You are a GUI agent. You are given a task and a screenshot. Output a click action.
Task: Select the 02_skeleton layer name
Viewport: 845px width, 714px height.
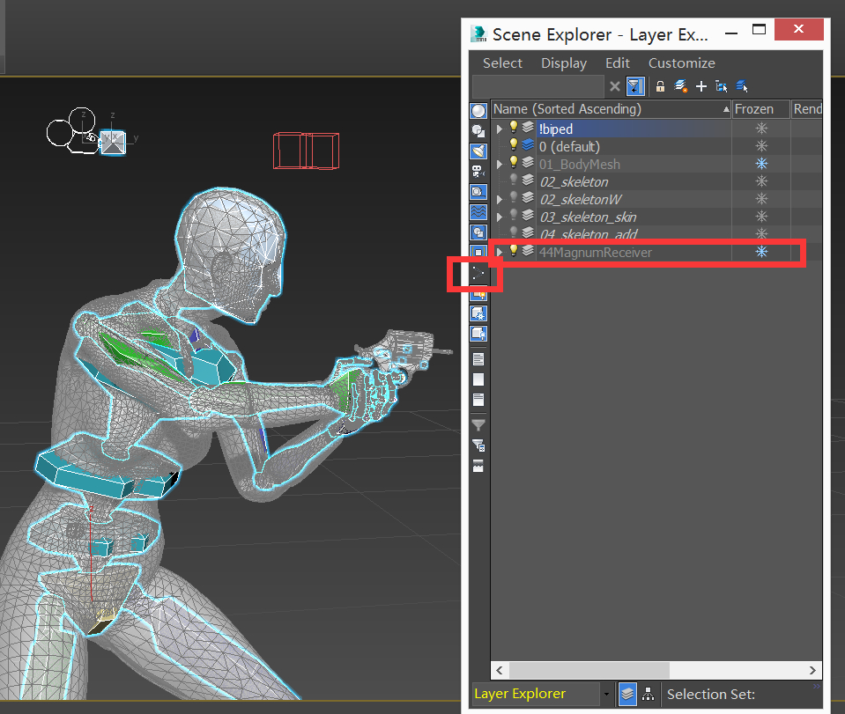574,182
